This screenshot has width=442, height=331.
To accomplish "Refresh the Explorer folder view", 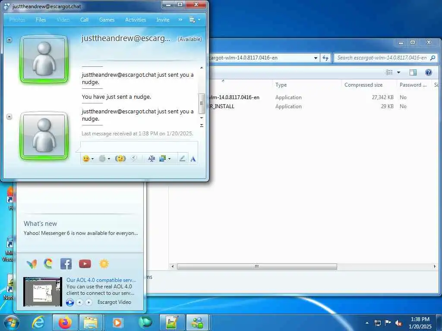I will pyautogui.click(x=325, y=58).
